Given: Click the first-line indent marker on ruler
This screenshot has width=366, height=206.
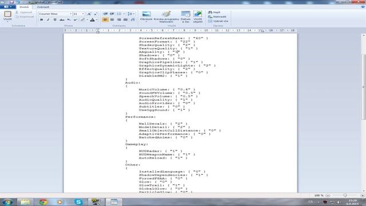Looking at the screenshot, I should [x=98, y=29].
